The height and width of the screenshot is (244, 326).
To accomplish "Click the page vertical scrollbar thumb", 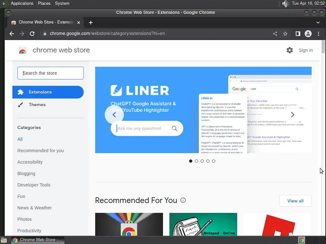I will 323,47.
